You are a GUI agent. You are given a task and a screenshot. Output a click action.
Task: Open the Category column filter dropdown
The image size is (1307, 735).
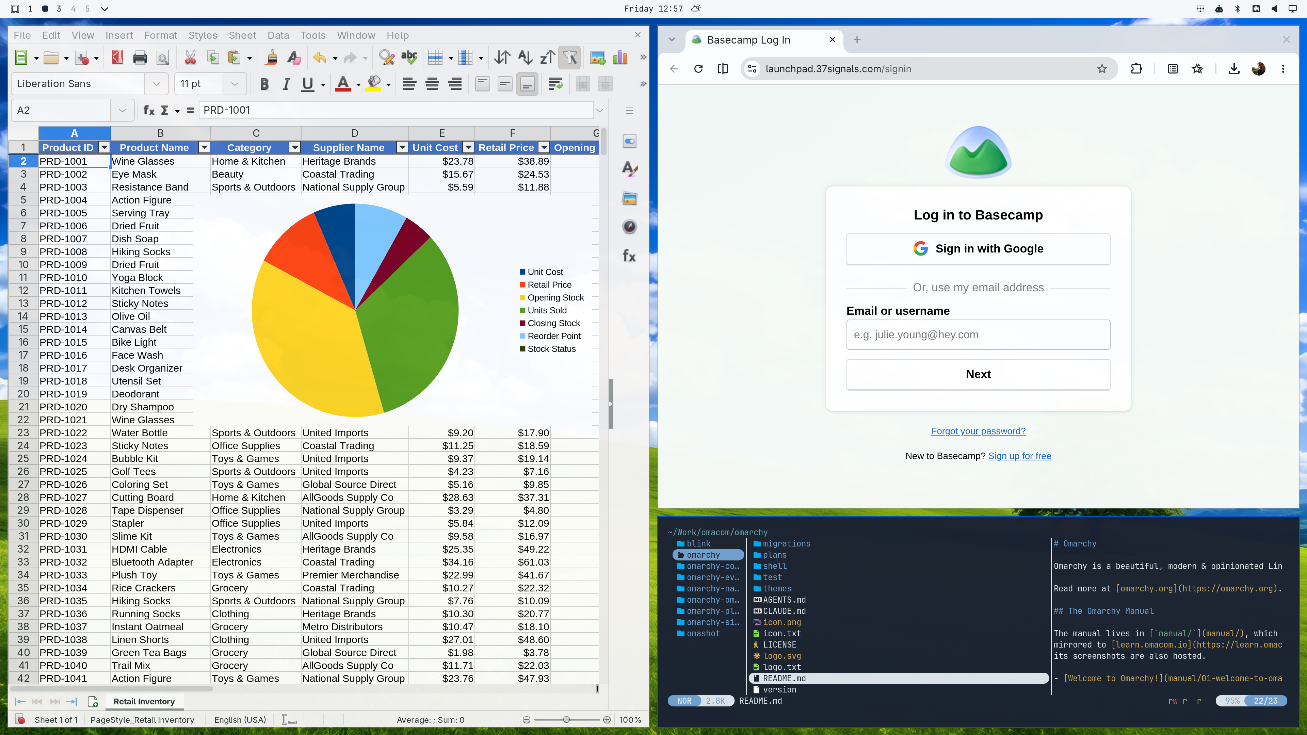coord(294,147)
